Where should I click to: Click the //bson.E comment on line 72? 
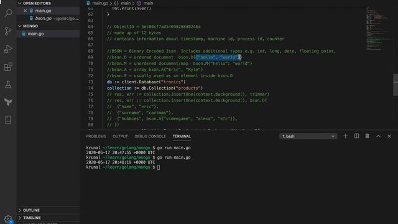pyautogui.click(x=170, y=76)
